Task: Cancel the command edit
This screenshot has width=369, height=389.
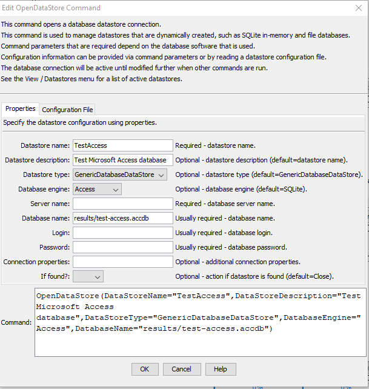Action: tap(182, 369)
